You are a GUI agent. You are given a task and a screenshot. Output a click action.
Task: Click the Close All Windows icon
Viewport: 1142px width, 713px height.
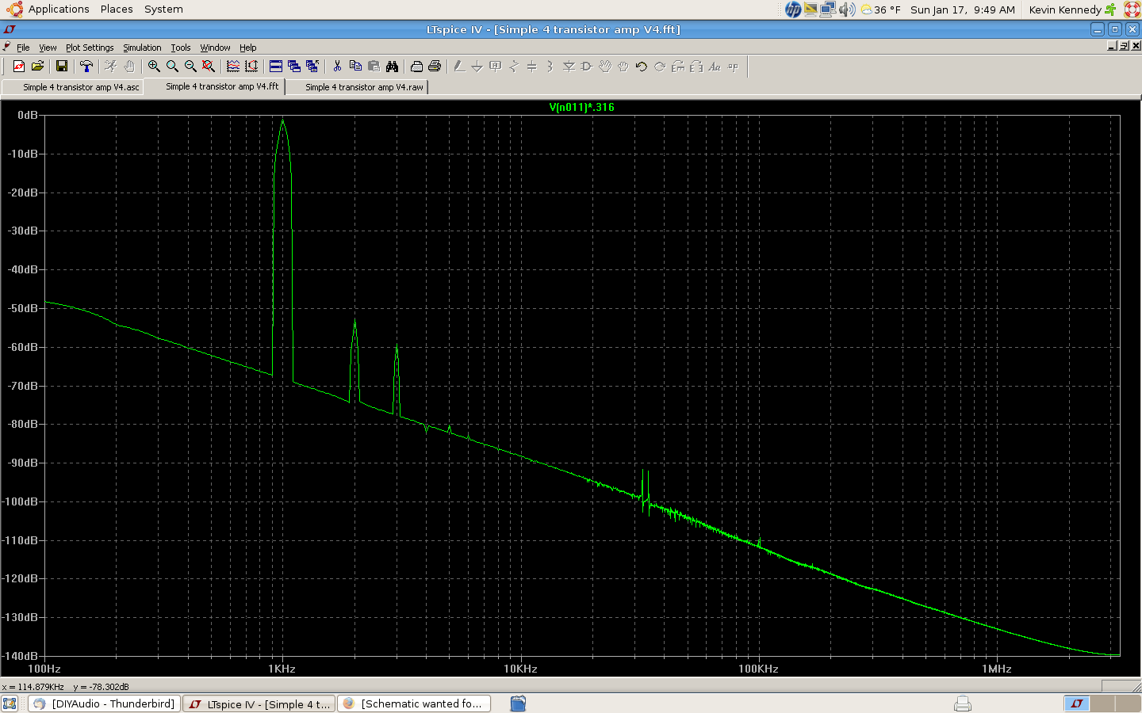(x=312, y=67)
